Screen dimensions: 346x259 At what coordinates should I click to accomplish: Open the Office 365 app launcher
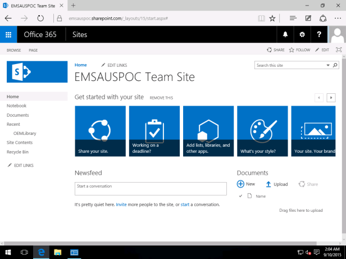tap(8, 35)
